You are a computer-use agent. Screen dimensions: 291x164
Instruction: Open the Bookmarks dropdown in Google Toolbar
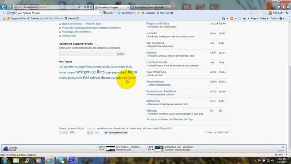tap(133, 13)
